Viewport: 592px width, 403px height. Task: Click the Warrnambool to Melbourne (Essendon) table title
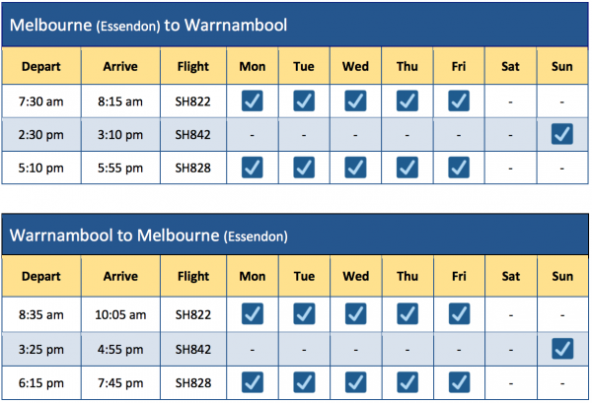point(147,236)
